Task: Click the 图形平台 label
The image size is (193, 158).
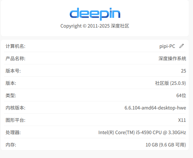Action: coord(15,120)
